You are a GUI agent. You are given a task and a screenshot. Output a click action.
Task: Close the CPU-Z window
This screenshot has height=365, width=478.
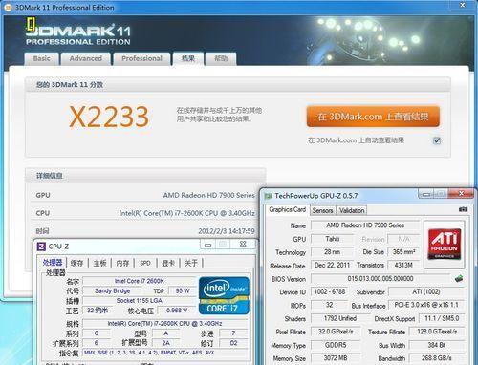pos(243,245)
